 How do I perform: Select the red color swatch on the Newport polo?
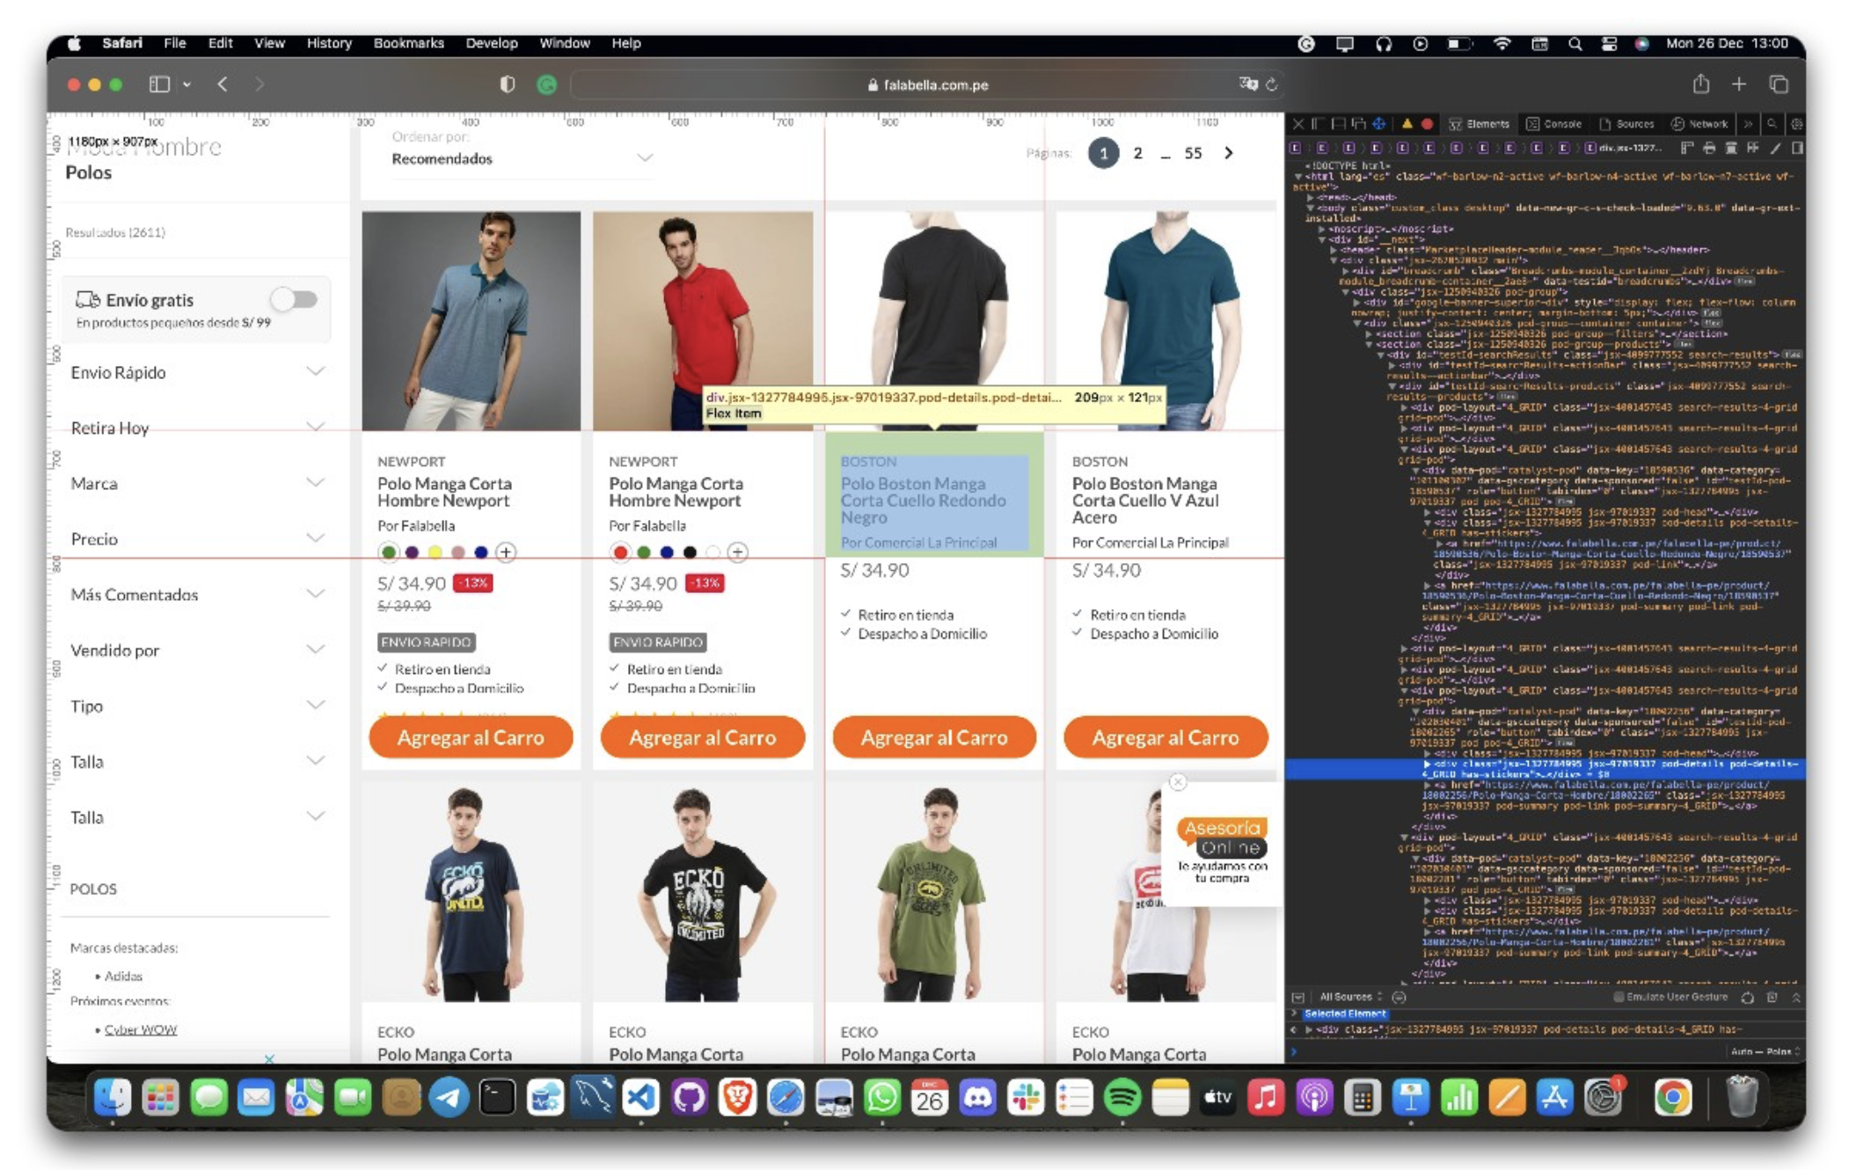(x=622, y=552)
